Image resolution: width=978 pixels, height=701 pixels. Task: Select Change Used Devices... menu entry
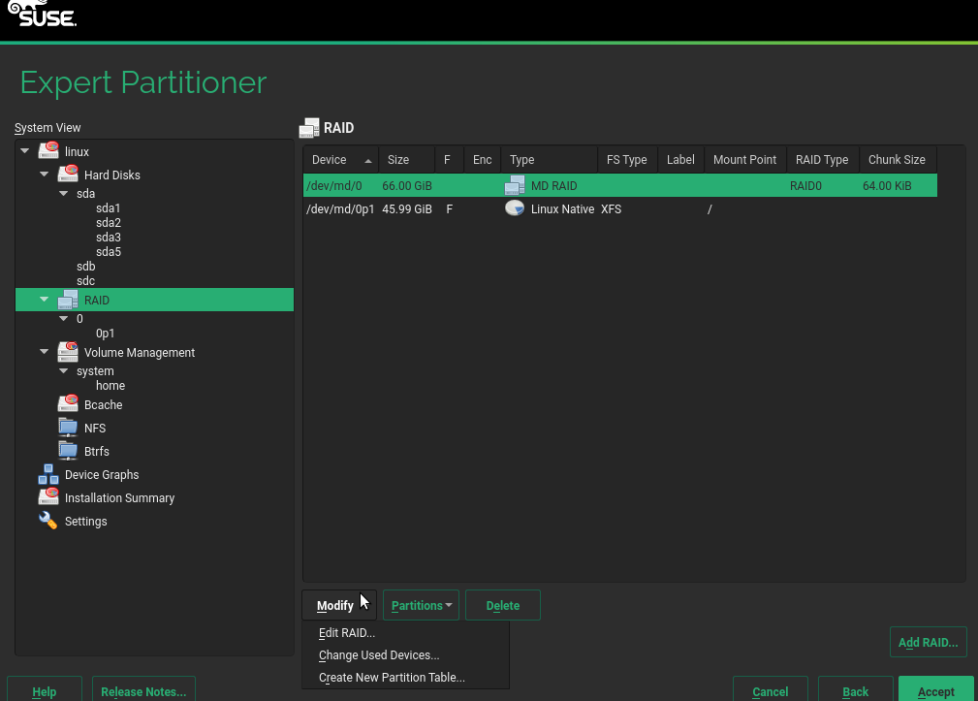[x=378, y=655]
